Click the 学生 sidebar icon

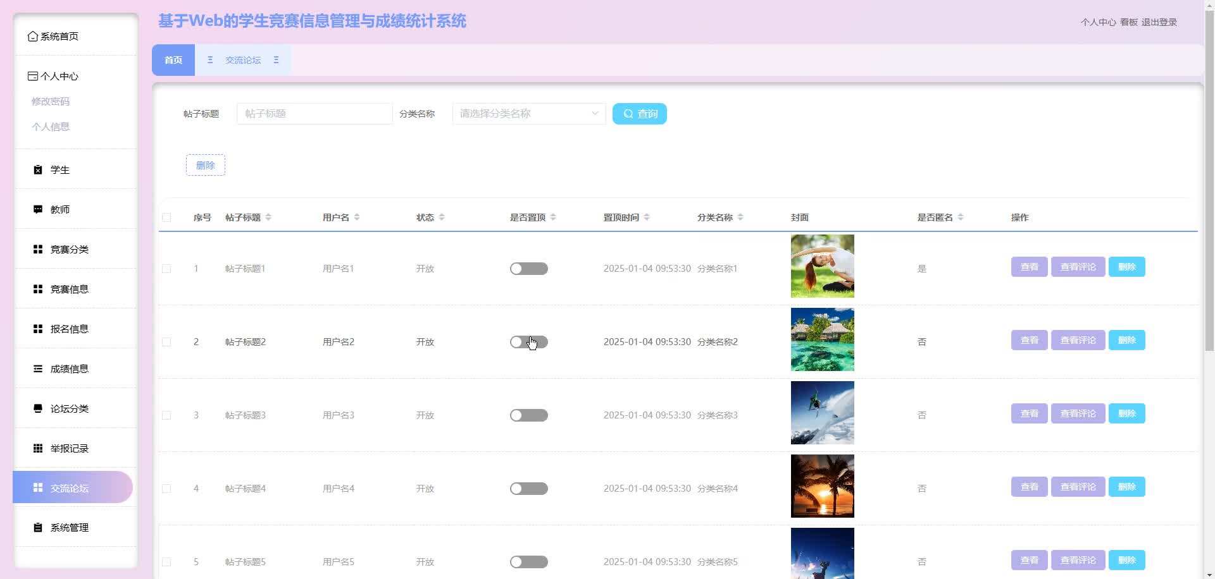[38, 170]
